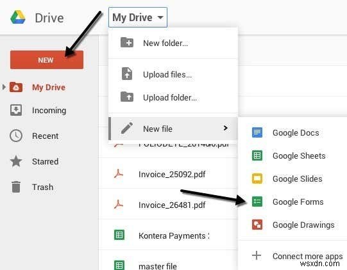
Task: Open Starred via the star icon
Action: pyautogui.click(x=16, y=161)
